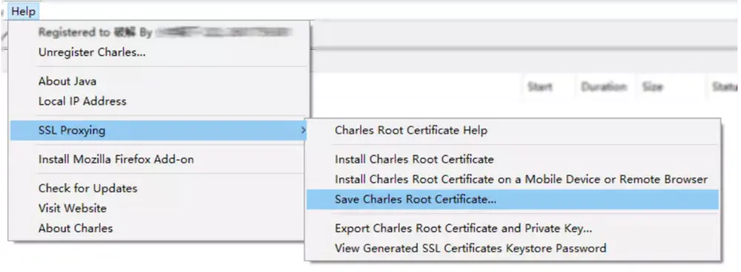The image size is (741, 272).
Task: Select Export Root Certificate and Private Key
Action: point(512,228)
